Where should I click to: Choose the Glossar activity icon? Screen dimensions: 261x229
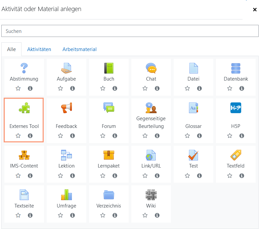(x=193, y=108)
